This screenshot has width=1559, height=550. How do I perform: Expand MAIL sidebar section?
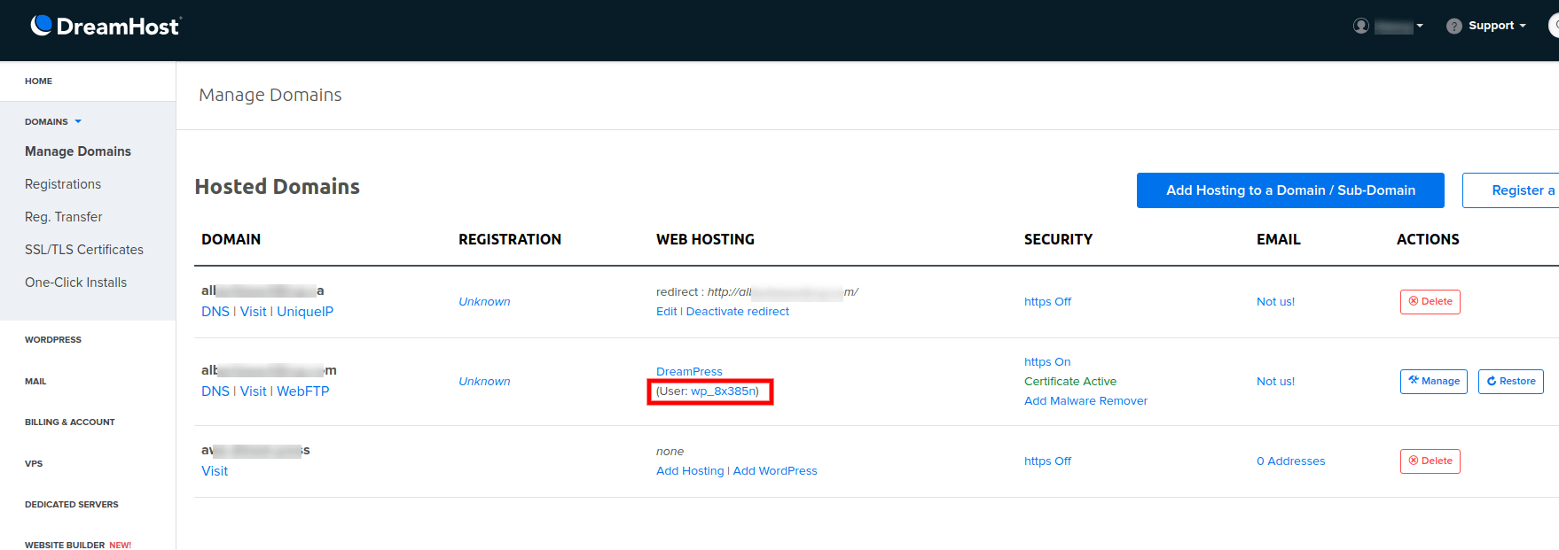(x=35, y=381)
